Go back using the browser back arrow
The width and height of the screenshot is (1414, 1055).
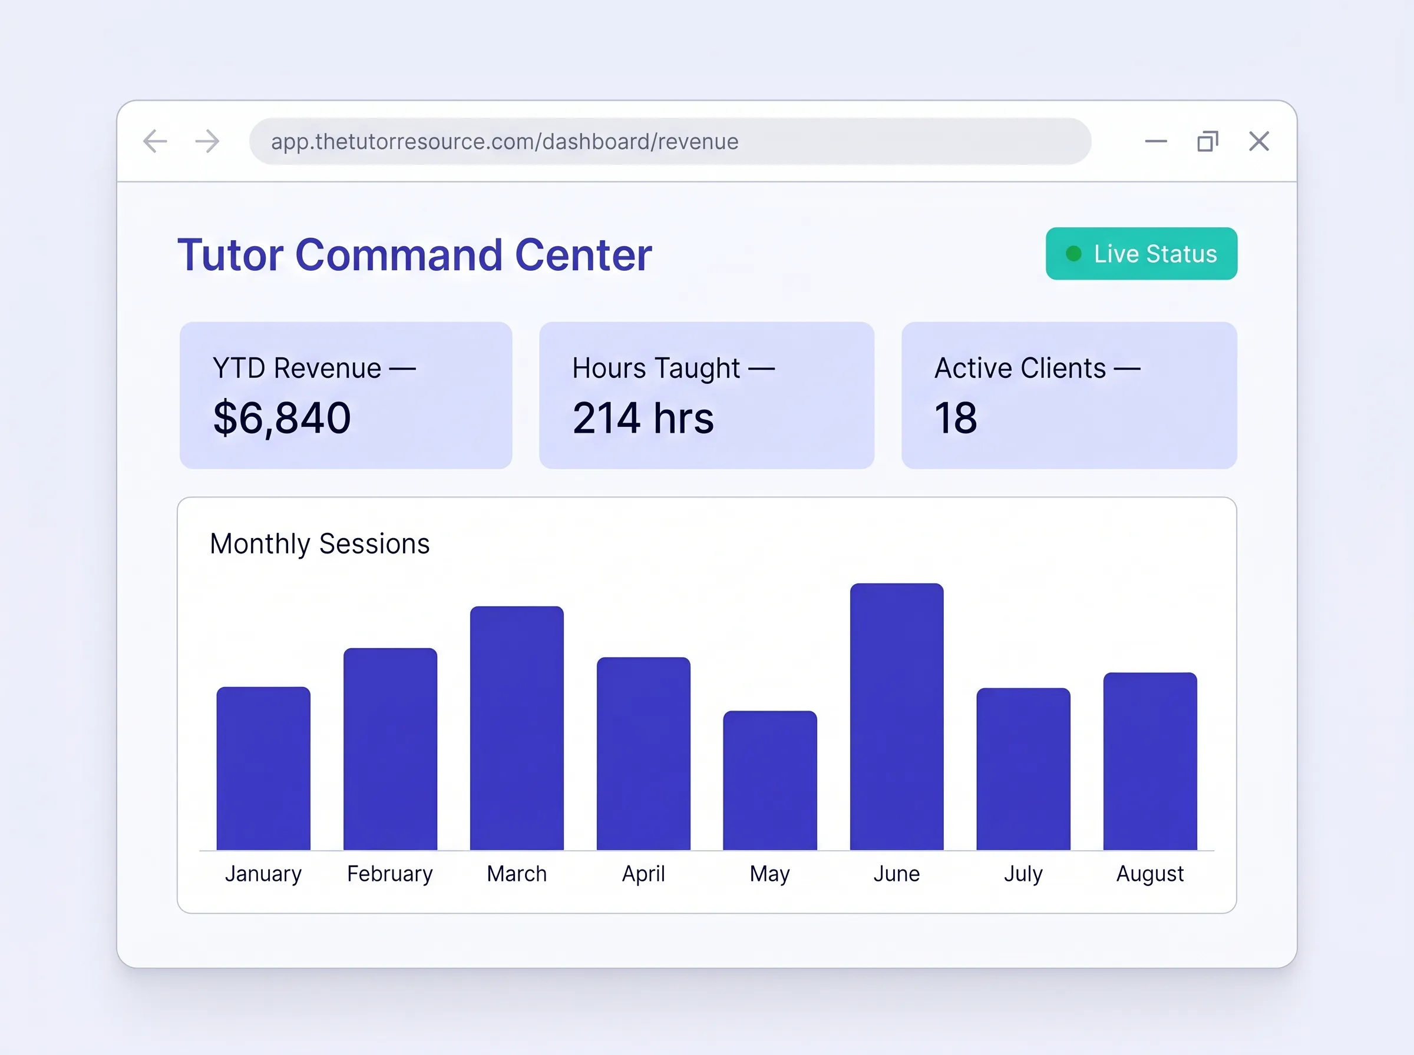[156, 141]
